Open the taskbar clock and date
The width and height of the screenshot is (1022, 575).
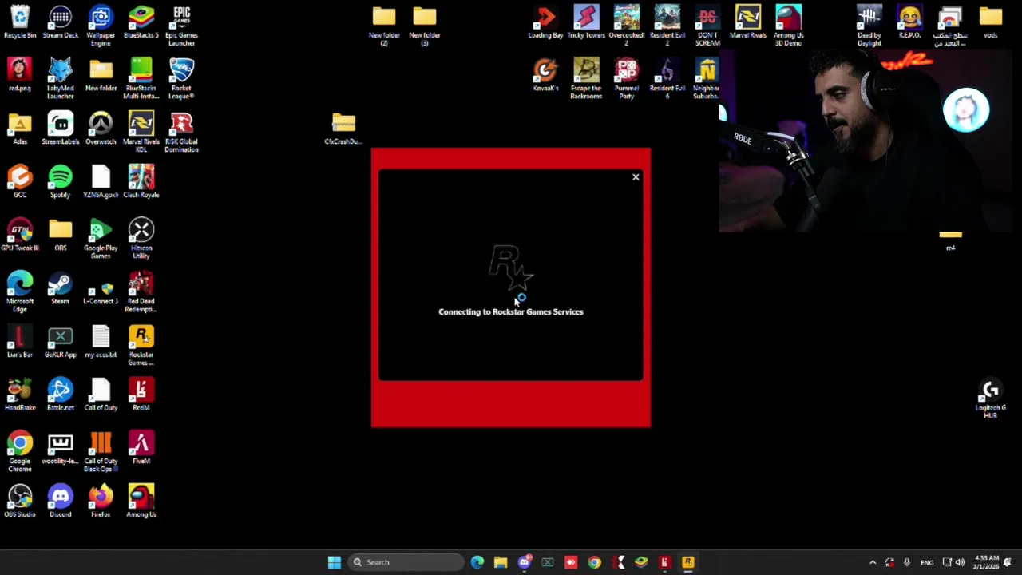(x=987, y=562)
